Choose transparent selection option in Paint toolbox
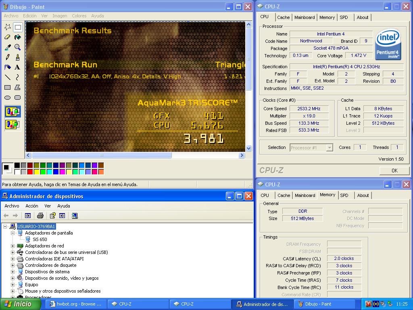The image size is (413, 310). (x=13, y=124)
